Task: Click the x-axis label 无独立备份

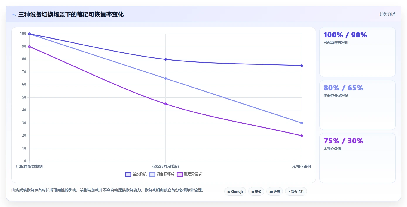Action: pos(302,166)
